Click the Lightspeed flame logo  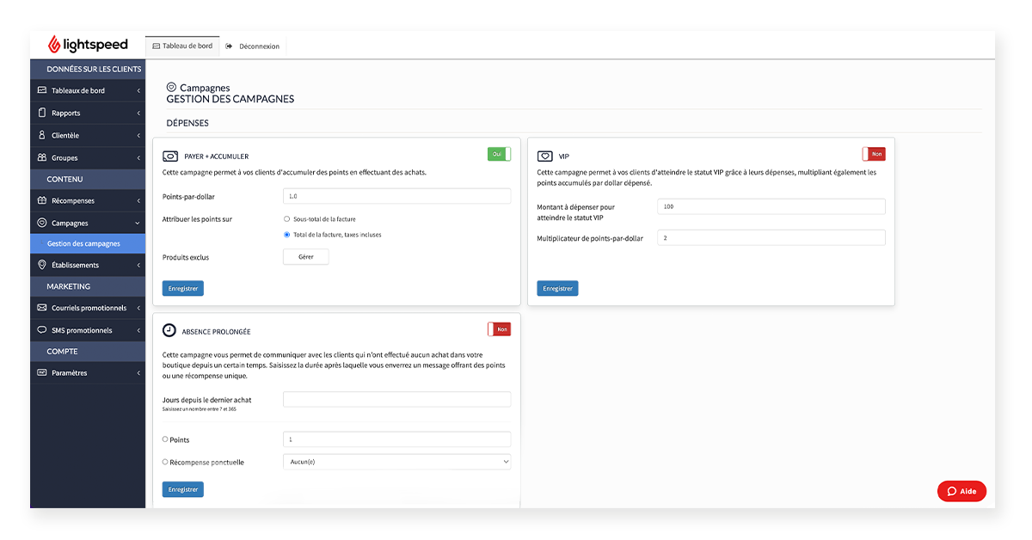click(x=53, y=45)
